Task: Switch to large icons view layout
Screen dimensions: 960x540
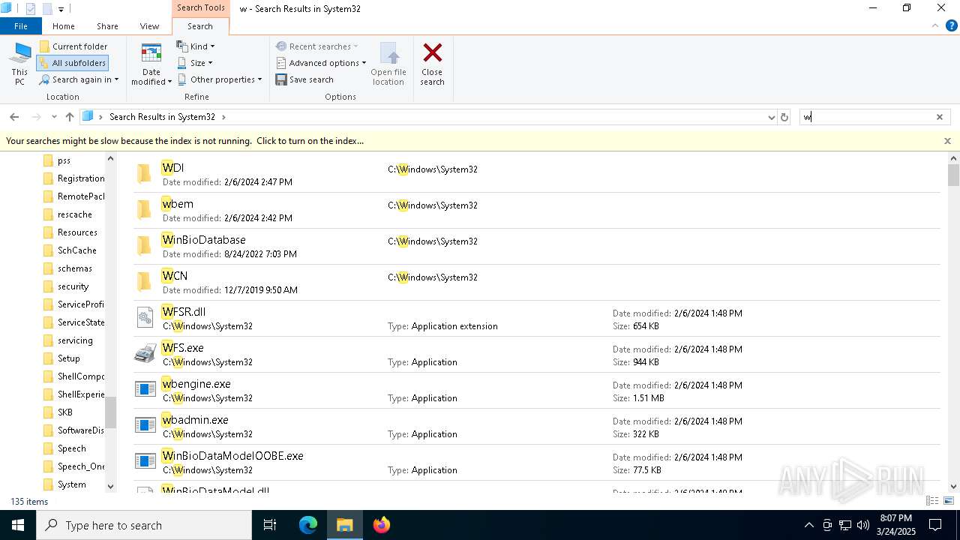Action: pyautogui.click(x=948, y=501)
